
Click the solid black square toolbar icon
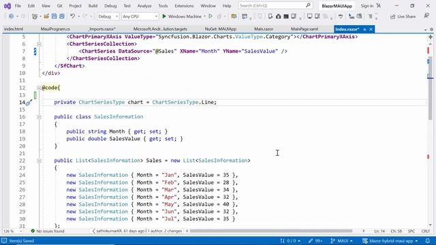click(x=286, y=16)
